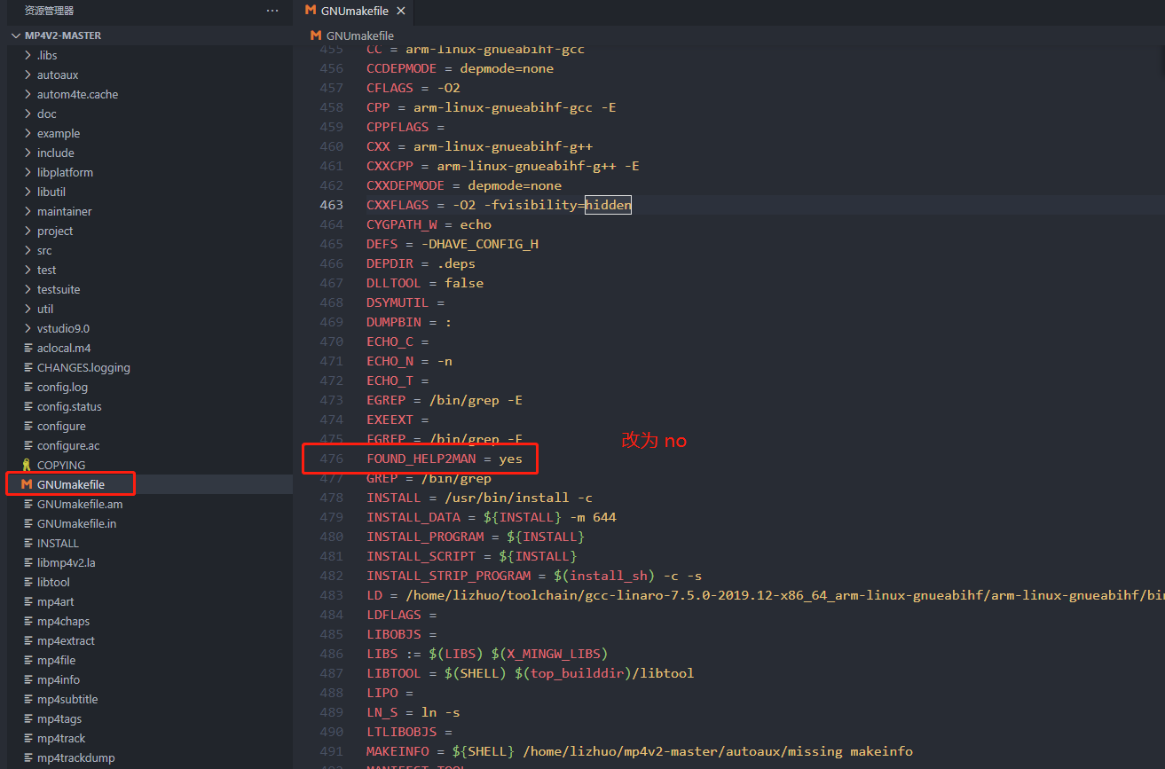Switch to the GNUmakefile editor tab

point(354,11)
